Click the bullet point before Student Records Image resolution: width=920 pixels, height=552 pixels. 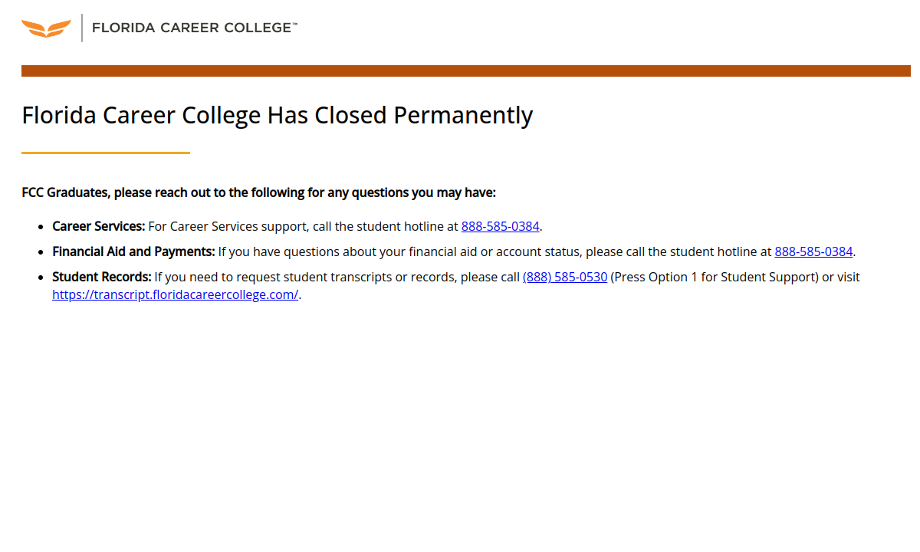41,278
